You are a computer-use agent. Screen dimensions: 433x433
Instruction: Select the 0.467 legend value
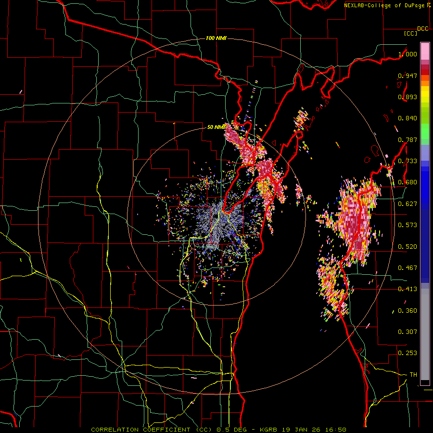tap(408, 268)
